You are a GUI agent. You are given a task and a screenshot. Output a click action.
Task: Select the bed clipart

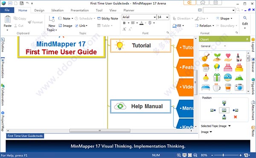206,87
